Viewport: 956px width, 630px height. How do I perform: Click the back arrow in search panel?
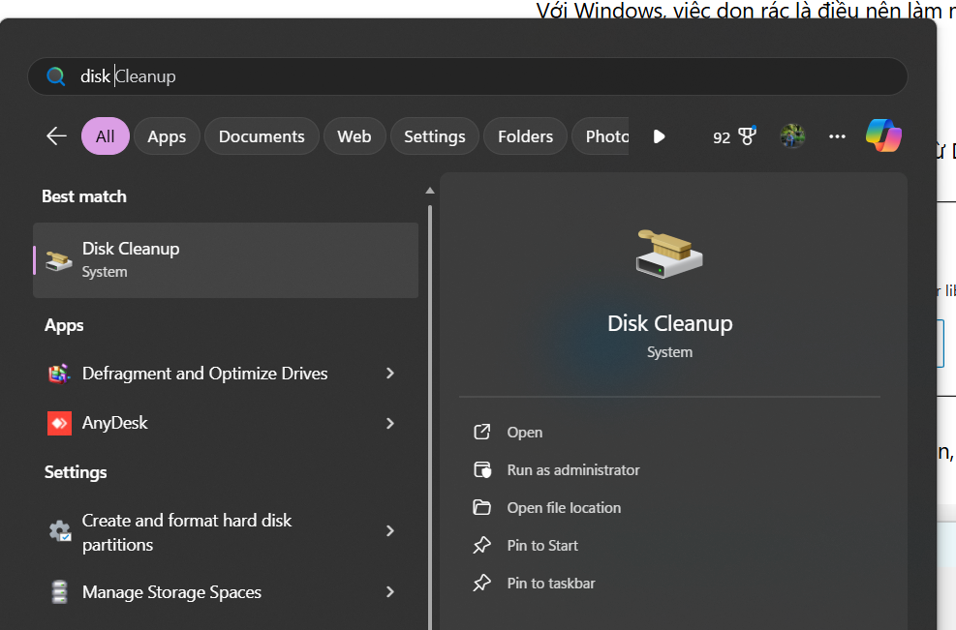pos(56,136)
